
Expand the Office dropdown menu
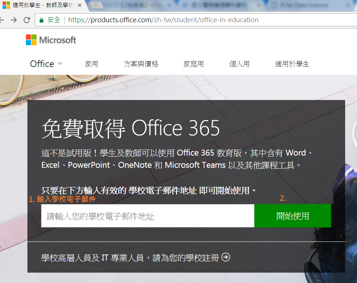(x=46, y=64)
